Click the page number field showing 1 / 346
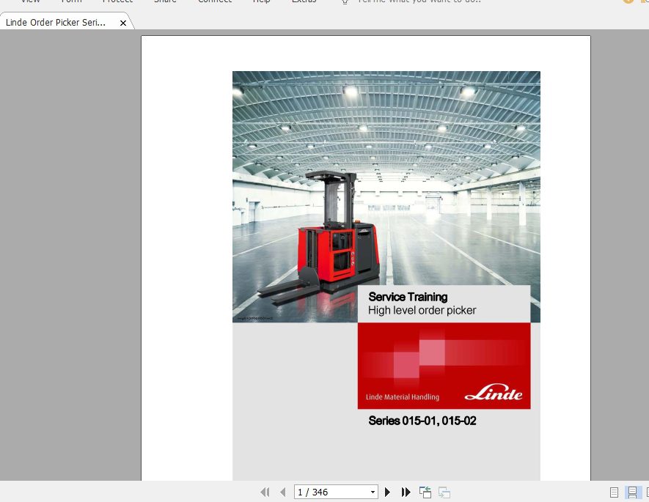 click(332, 492)
